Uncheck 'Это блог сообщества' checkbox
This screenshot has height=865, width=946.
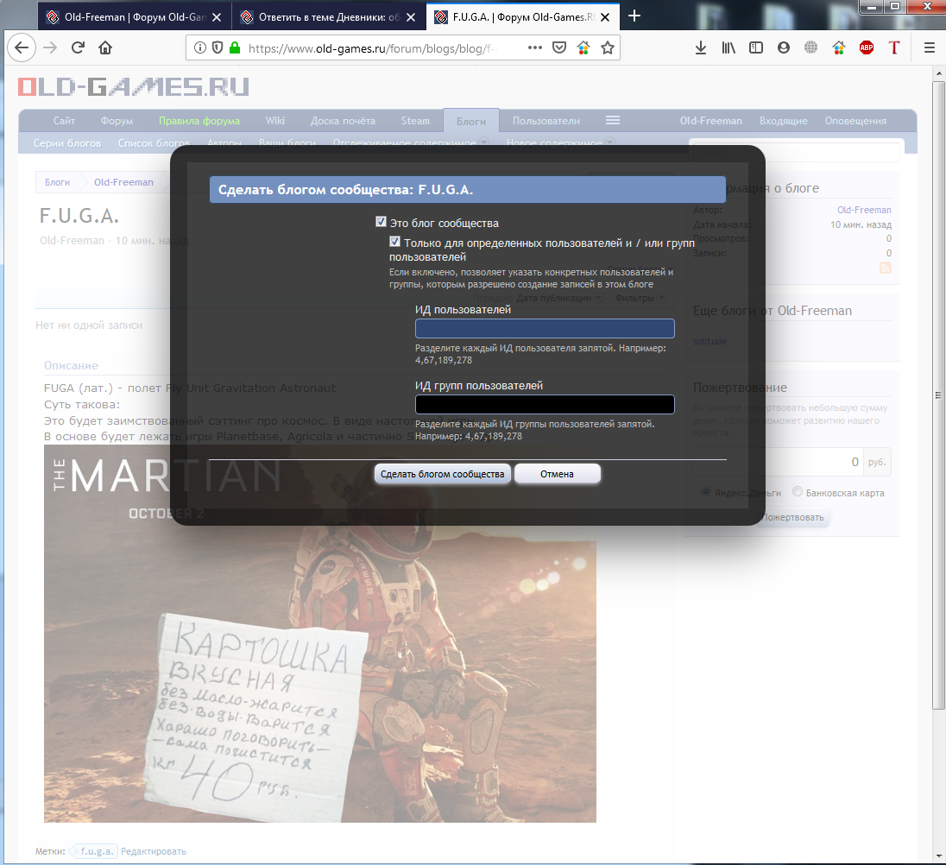(381, 222)
